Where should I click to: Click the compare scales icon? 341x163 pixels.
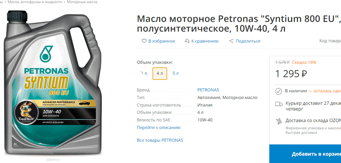tap(187, 41)
